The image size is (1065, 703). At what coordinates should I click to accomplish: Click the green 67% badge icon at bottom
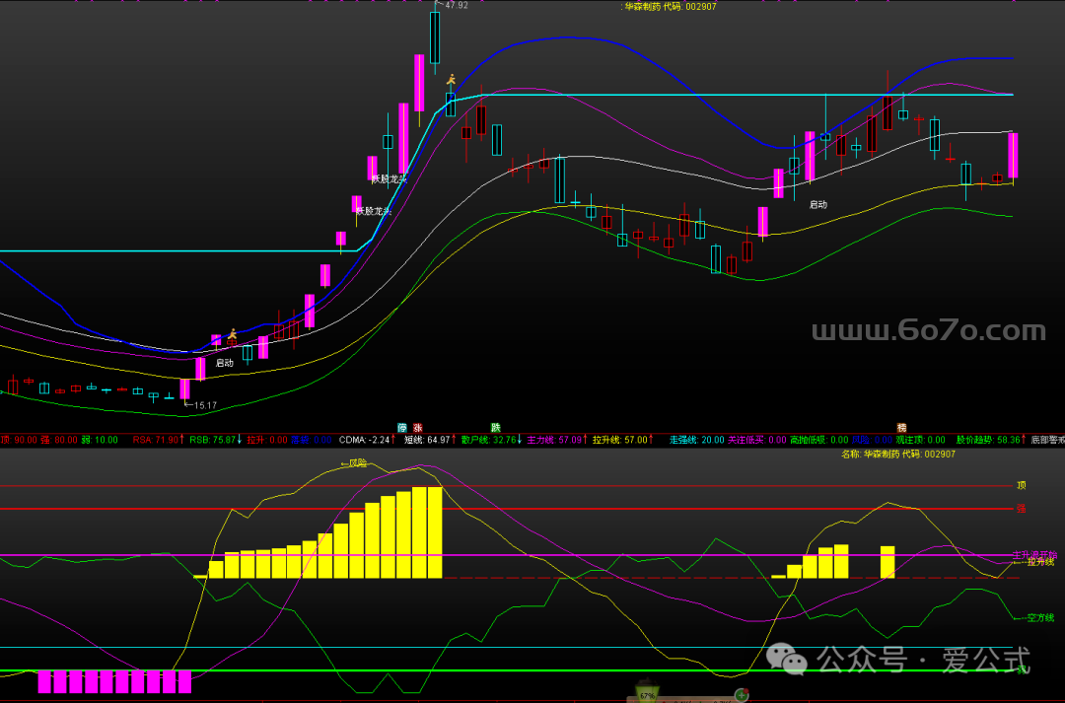point(648,691)
